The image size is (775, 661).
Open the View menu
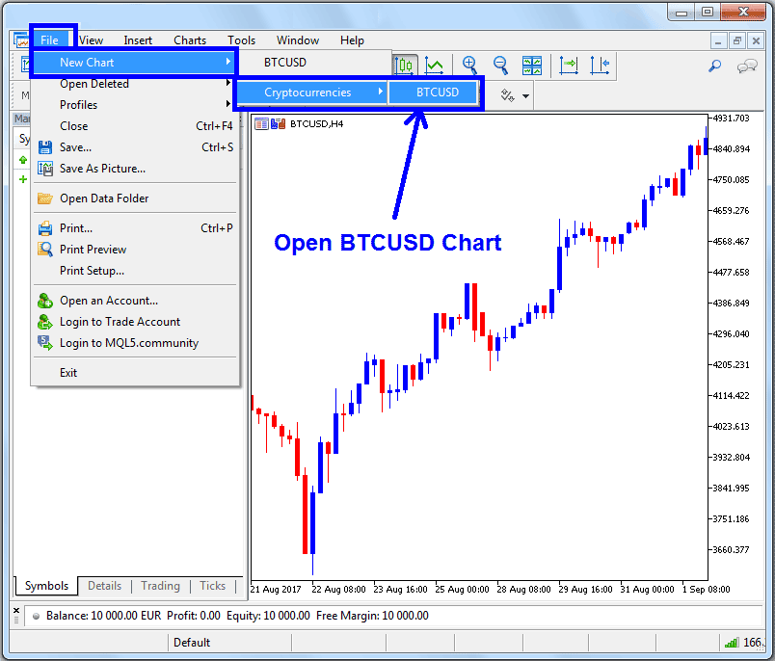tap(91, 40)
